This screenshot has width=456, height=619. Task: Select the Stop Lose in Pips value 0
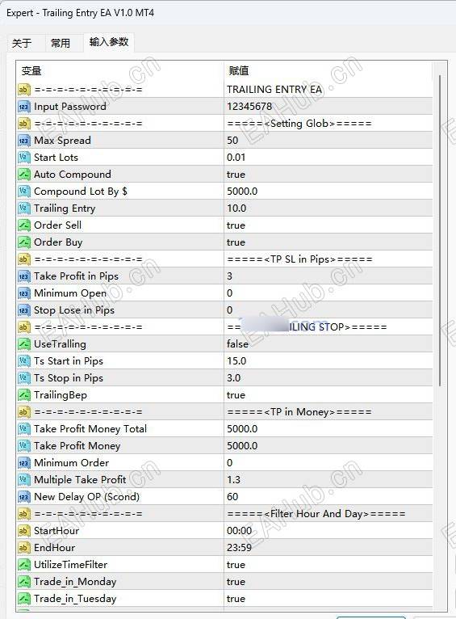[230, 310]
